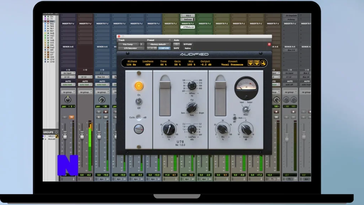Open the wrench settings icon in the U78 display
The width and height of the screenshot is (364, 205).
click(263, 63)
